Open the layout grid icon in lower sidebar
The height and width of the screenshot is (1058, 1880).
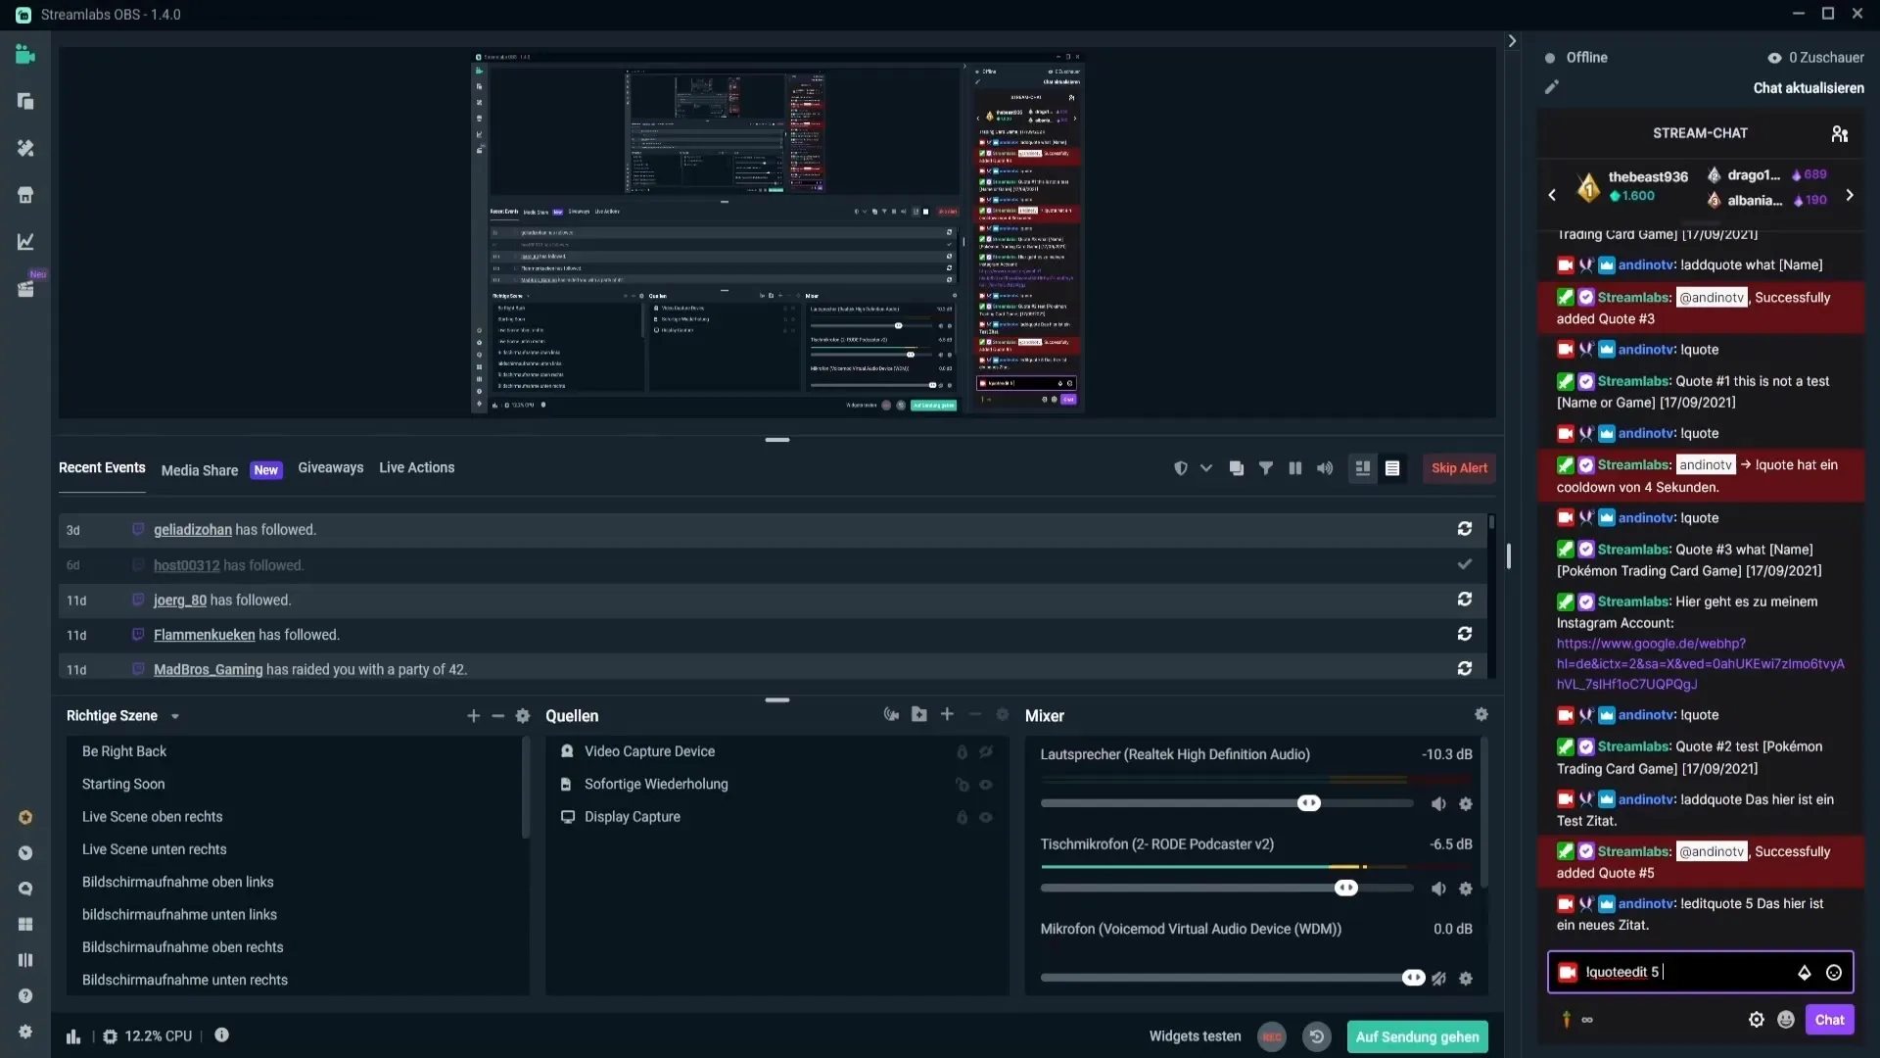point(25,925)
